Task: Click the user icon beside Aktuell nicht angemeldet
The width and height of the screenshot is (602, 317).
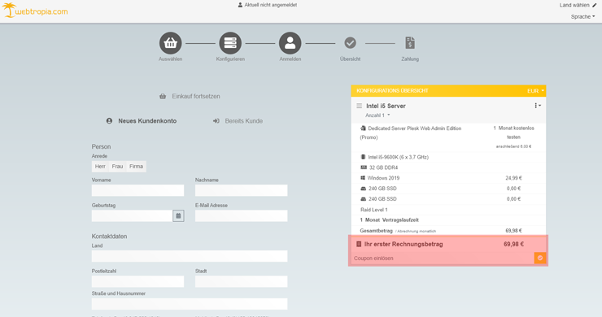Action: point(240,5)
